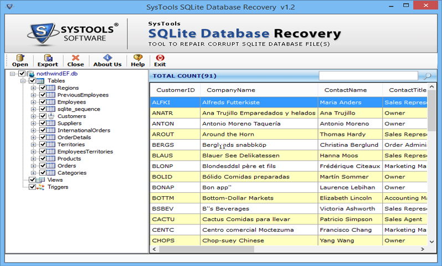Click the Help question mark icon
The width and height of the screenshot is (442, 266).
[x=138, y=58]
